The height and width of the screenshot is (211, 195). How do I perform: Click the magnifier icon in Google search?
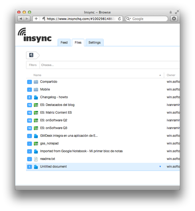(x=128, y=19)
